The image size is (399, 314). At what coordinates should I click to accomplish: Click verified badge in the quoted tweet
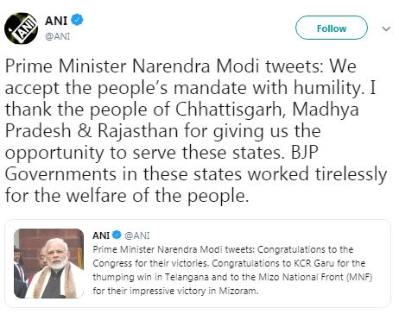[x=117, y=235]
